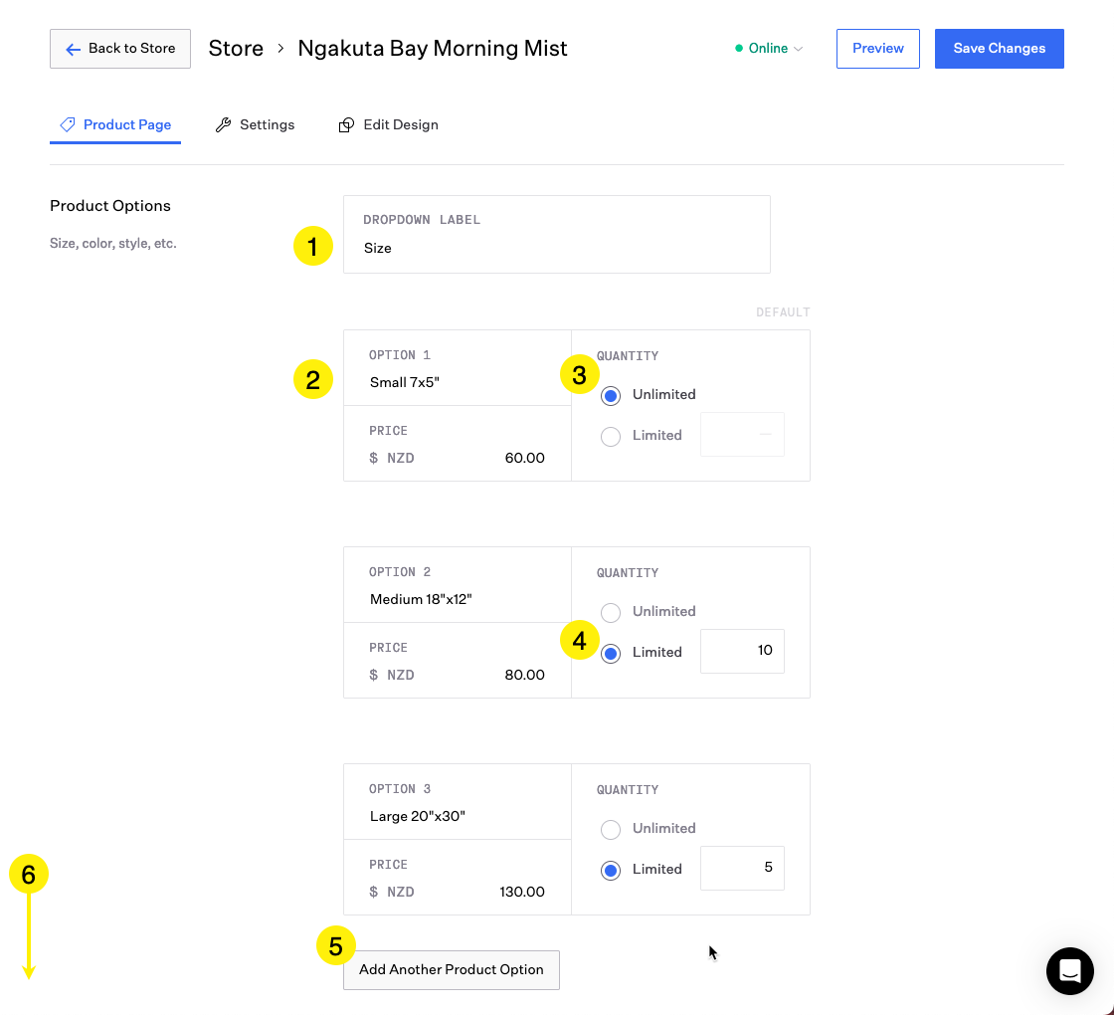The image size is (1114, 1015).
Task: Click the wrench icon beside Settings
Action: point(224,124)
